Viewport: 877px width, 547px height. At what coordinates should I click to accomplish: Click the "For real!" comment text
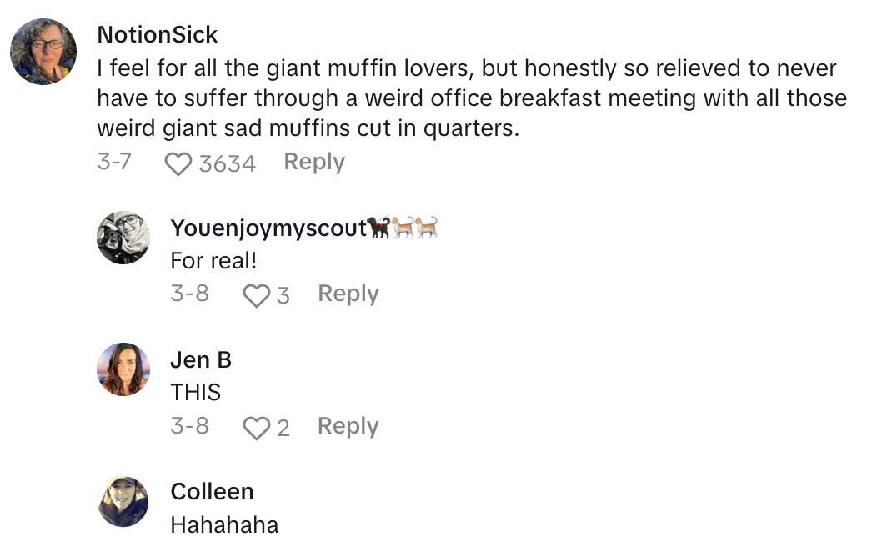[x=213, y=260]
